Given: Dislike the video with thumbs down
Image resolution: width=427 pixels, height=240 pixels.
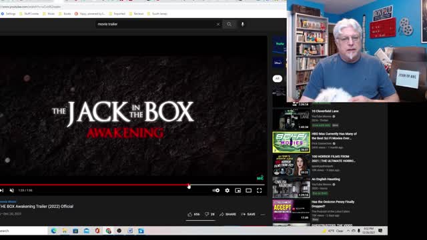Looking at the screenshot, I should [209, 215].
